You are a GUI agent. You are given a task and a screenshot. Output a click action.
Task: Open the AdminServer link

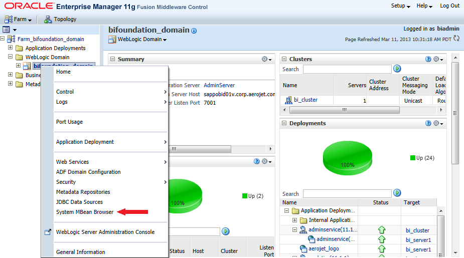pyautogui.click(x=219, y=85)
